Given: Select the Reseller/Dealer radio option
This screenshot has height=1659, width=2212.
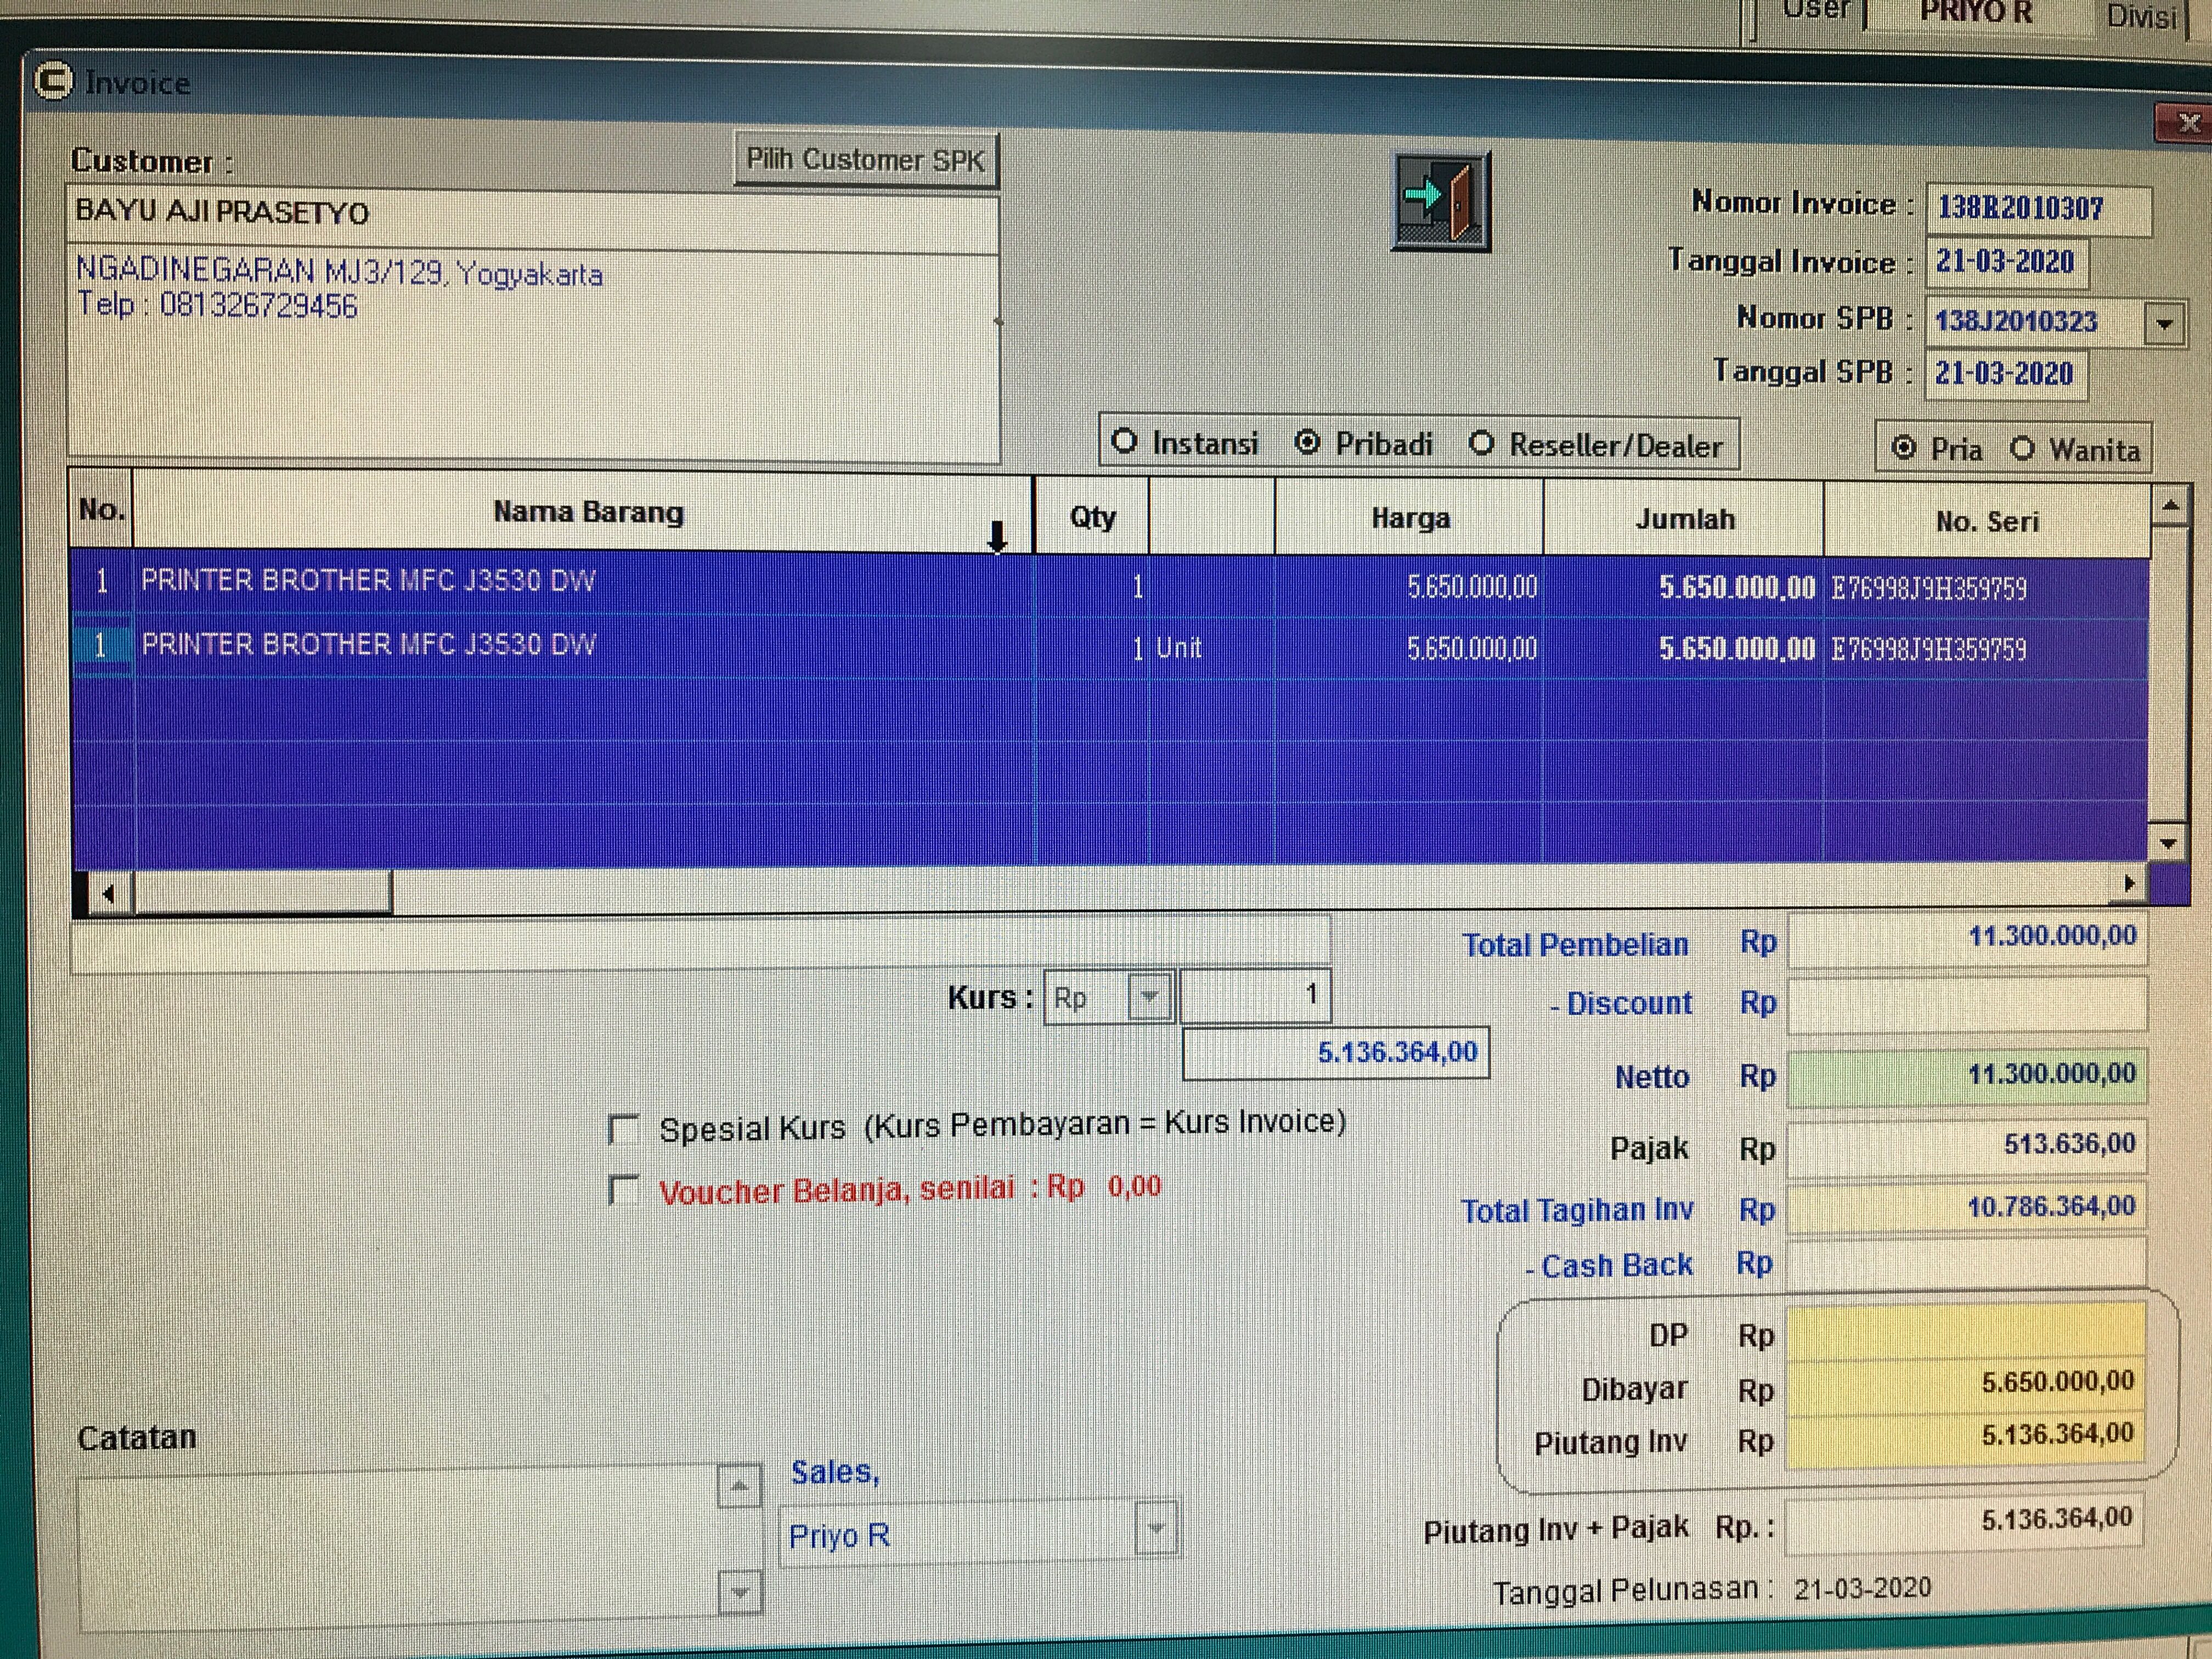Looking at the screenshot, I should pyautogui.click(x=1482, y=443).
